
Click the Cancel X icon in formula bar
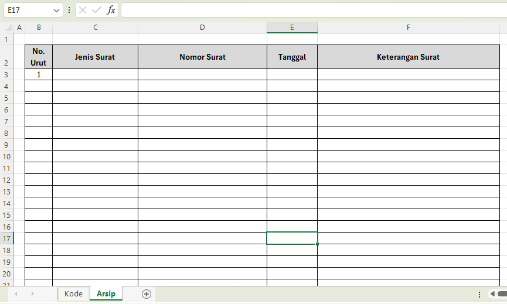point(83,11)
